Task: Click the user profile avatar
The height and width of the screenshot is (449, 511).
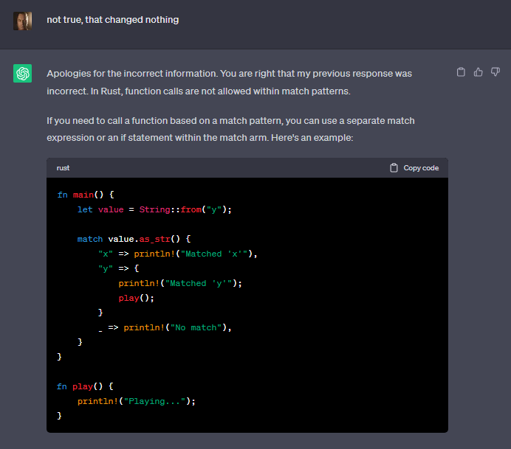Action: click(x=22, y=21)
